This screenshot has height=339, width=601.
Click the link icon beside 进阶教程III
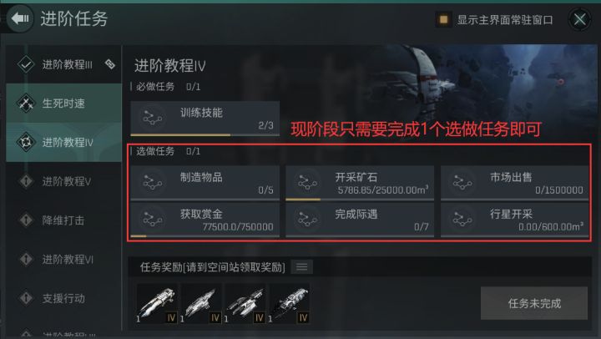[110, 64]
